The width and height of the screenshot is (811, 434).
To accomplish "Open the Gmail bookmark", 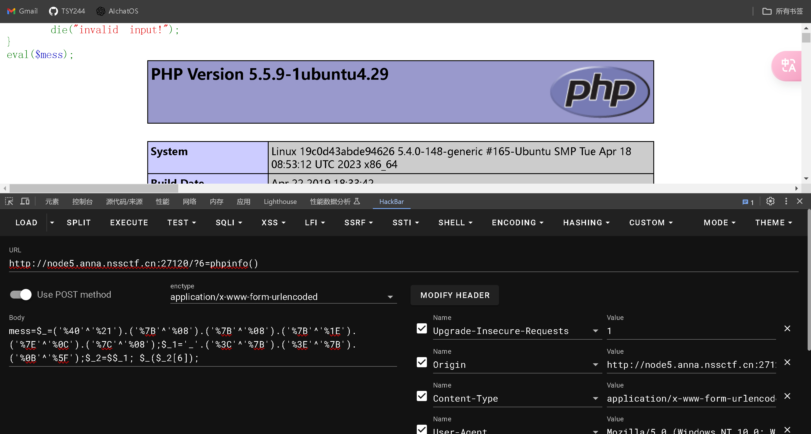I will pyautogui.click(x=22, y=11).
